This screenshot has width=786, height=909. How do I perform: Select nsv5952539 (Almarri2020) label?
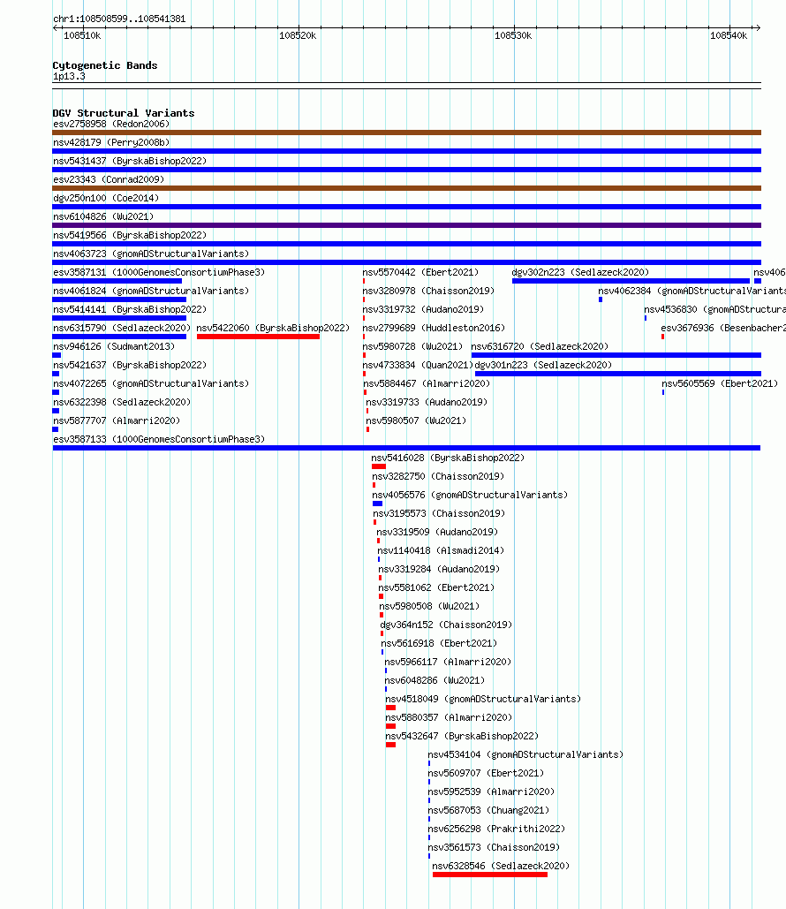(492, 792)
